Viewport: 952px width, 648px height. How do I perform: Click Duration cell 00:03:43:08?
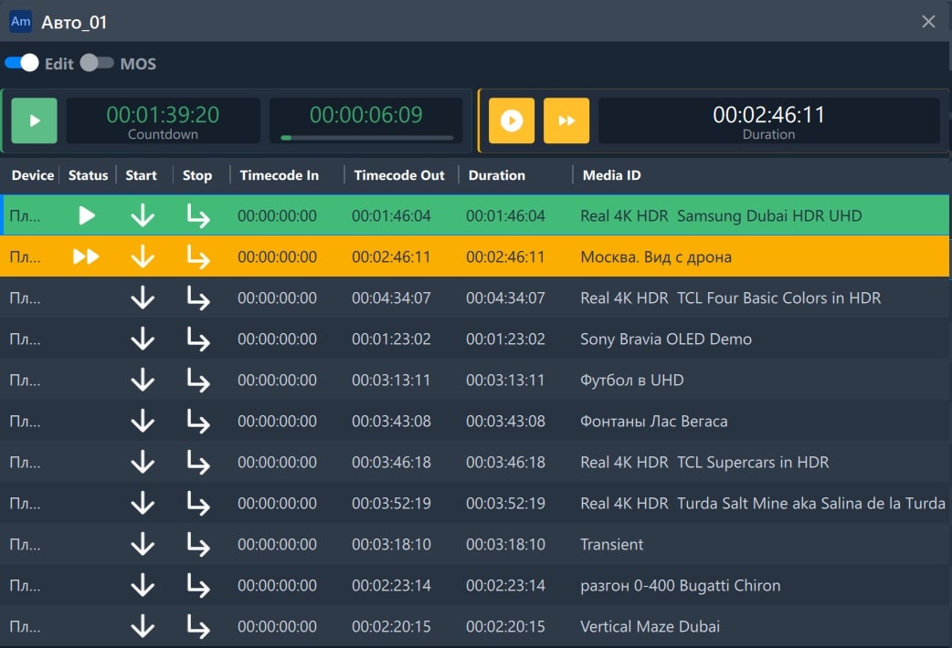click(505, 421)
